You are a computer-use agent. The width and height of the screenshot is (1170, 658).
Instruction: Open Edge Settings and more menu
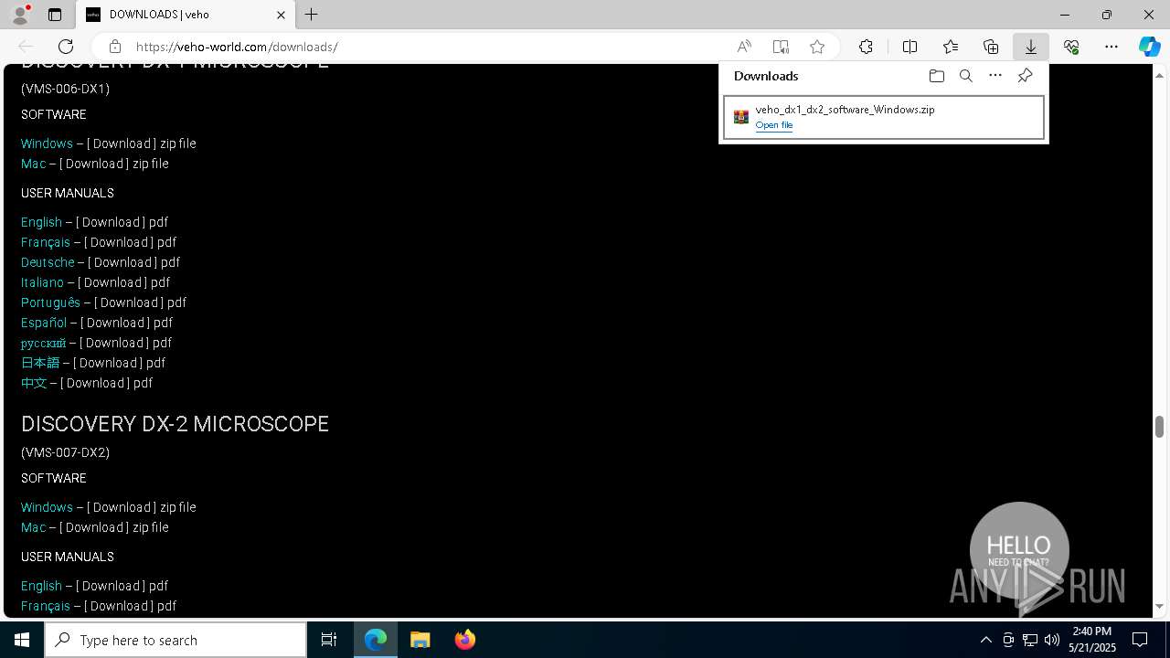tap(1111, 47)
